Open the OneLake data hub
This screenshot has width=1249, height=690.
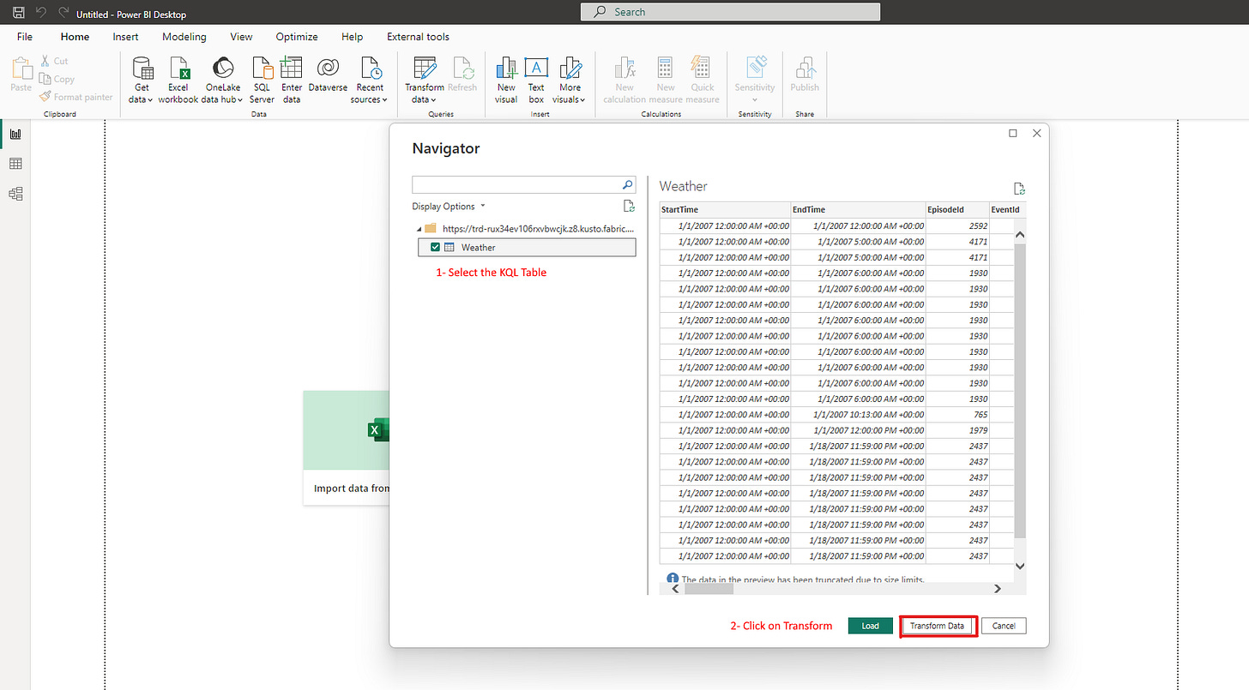coord(222,79)
